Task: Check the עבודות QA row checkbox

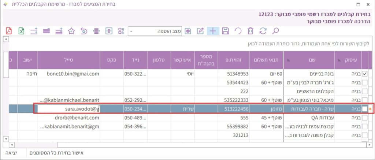Action: [x=364, y=118]
